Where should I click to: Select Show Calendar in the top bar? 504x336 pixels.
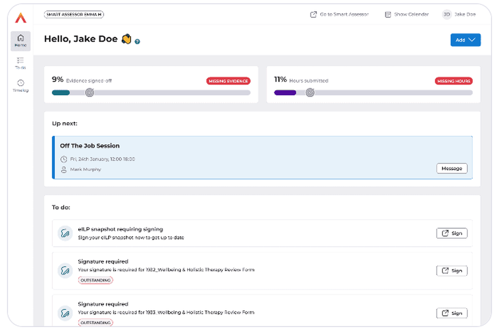tap(406, 15)
